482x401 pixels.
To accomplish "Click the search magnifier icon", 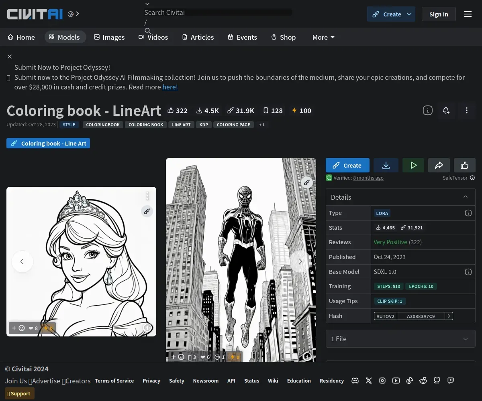I will point(147,31).
